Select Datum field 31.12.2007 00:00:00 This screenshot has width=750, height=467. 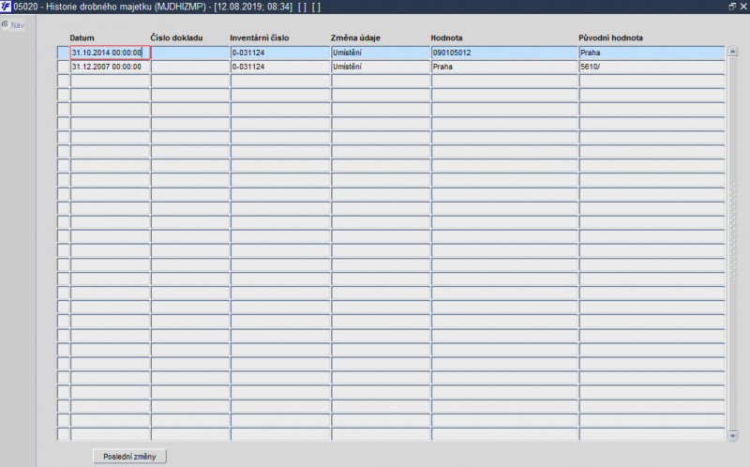pyautogui.click(x=110, y=67)
